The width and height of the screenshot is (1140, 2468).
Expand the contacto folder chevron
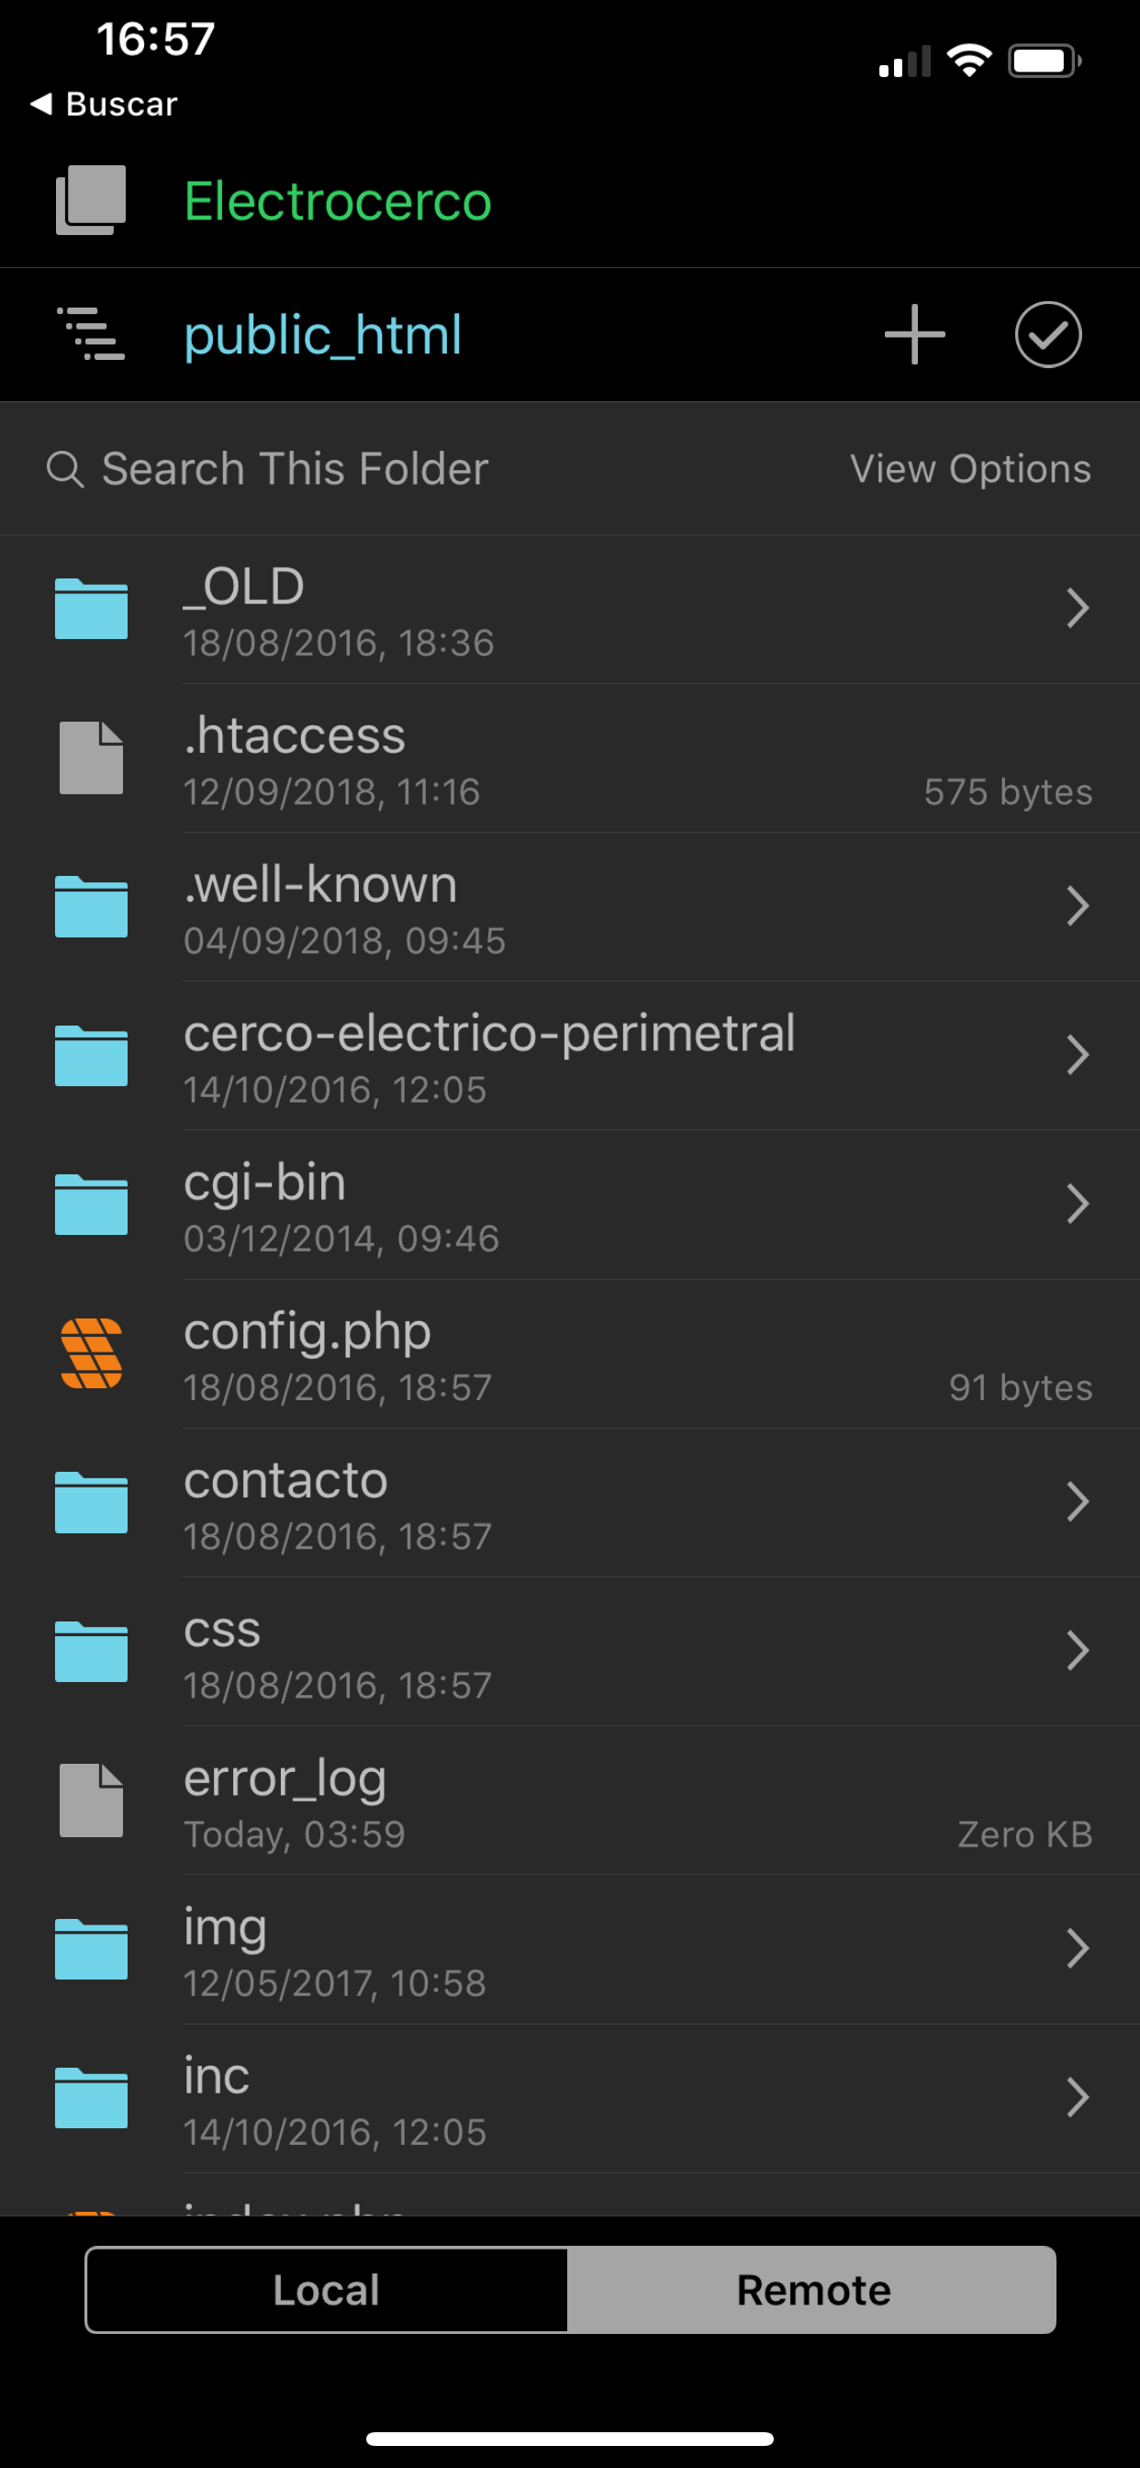[x=1077, y=1502]
